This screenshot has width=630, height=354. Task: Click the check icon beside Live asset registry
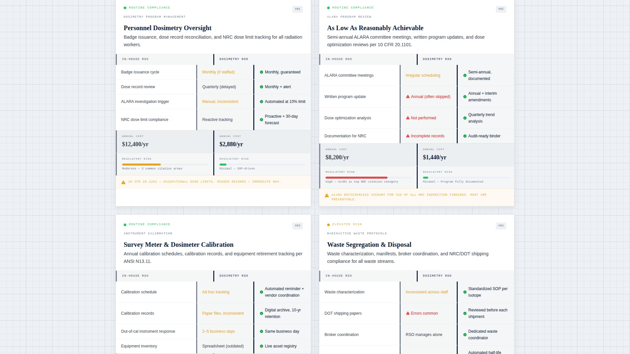point(262,346)
